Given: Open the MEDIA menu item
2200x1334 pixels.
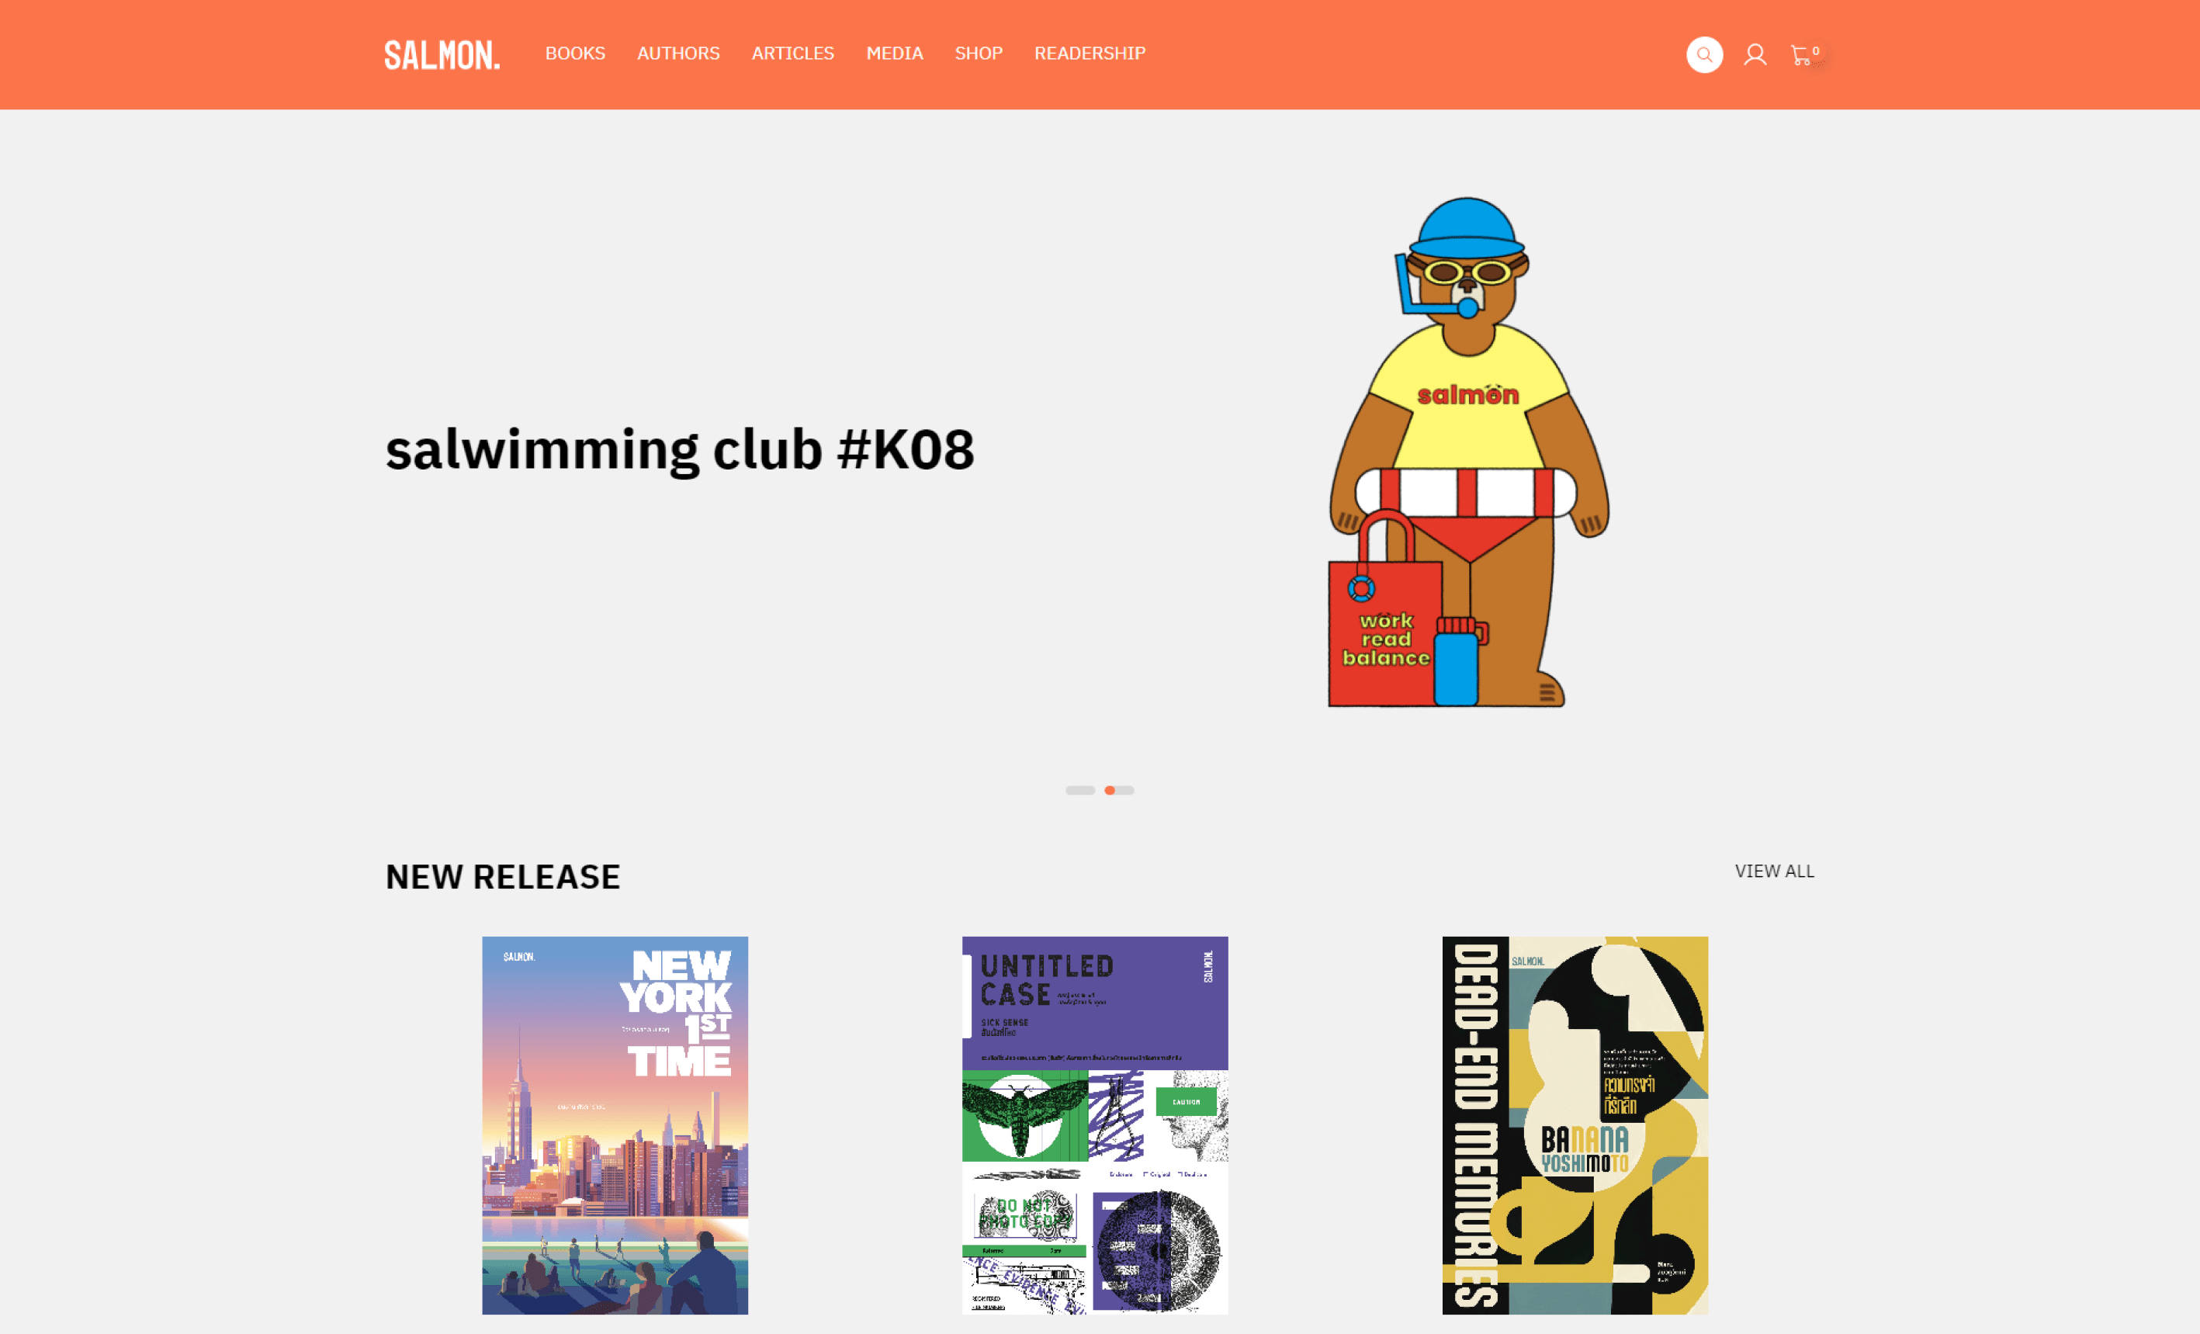Looking at the screenshot, I should [894, 54].
